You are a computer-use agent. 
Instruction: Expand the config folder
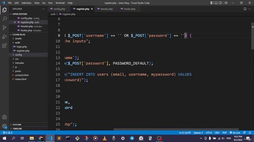point(28,55)
